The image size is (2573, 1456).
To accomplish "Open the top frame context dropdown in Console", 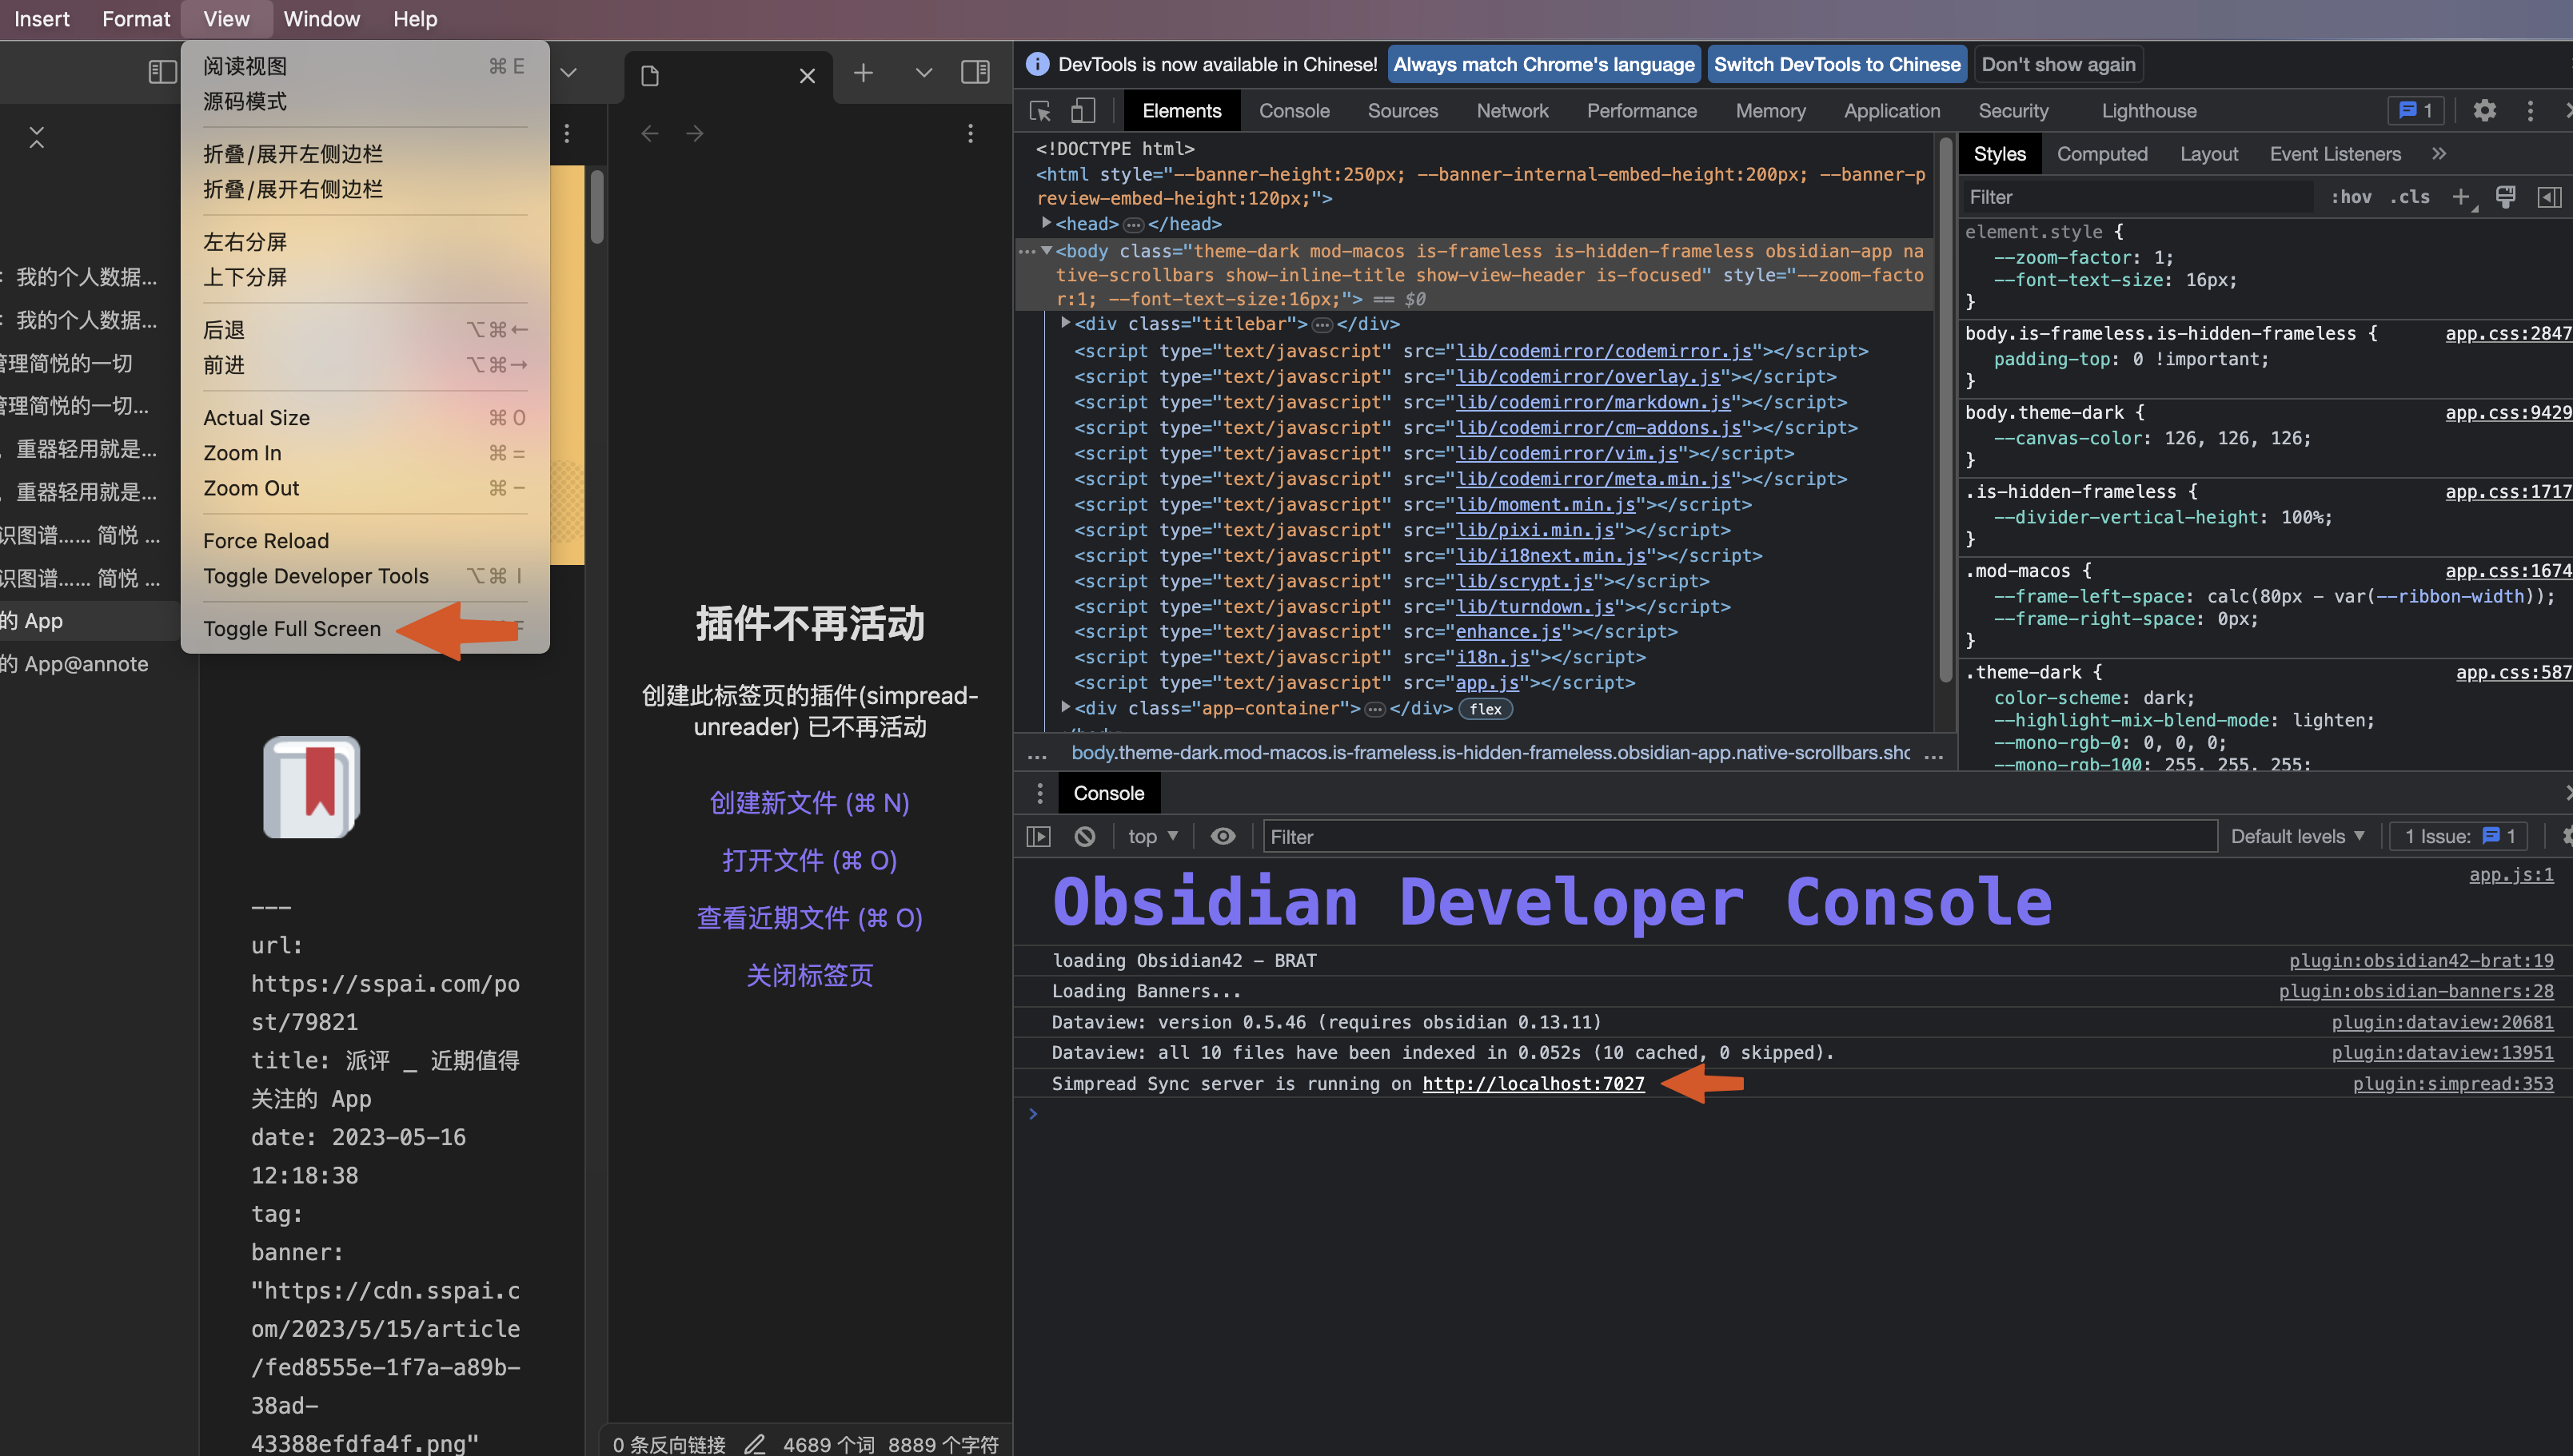I will (1151, 836).
